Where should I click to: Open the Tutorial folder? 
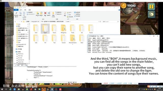[63, 39]
